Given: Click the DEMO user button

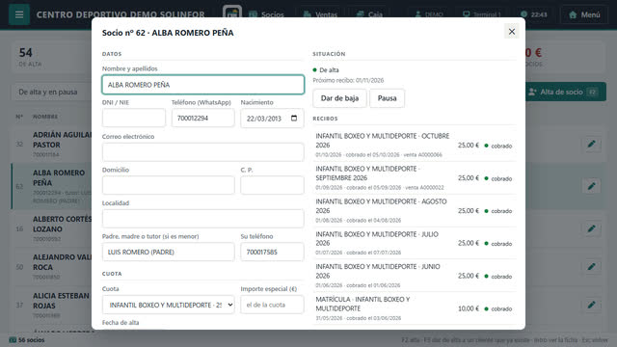Looking at the screenshot, I should [429, 14].
